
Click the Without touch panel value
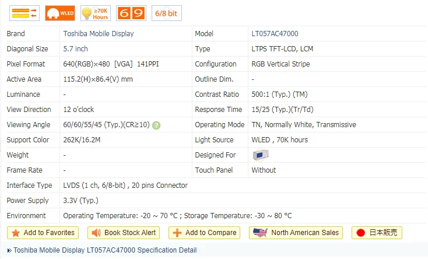point(264,170)
